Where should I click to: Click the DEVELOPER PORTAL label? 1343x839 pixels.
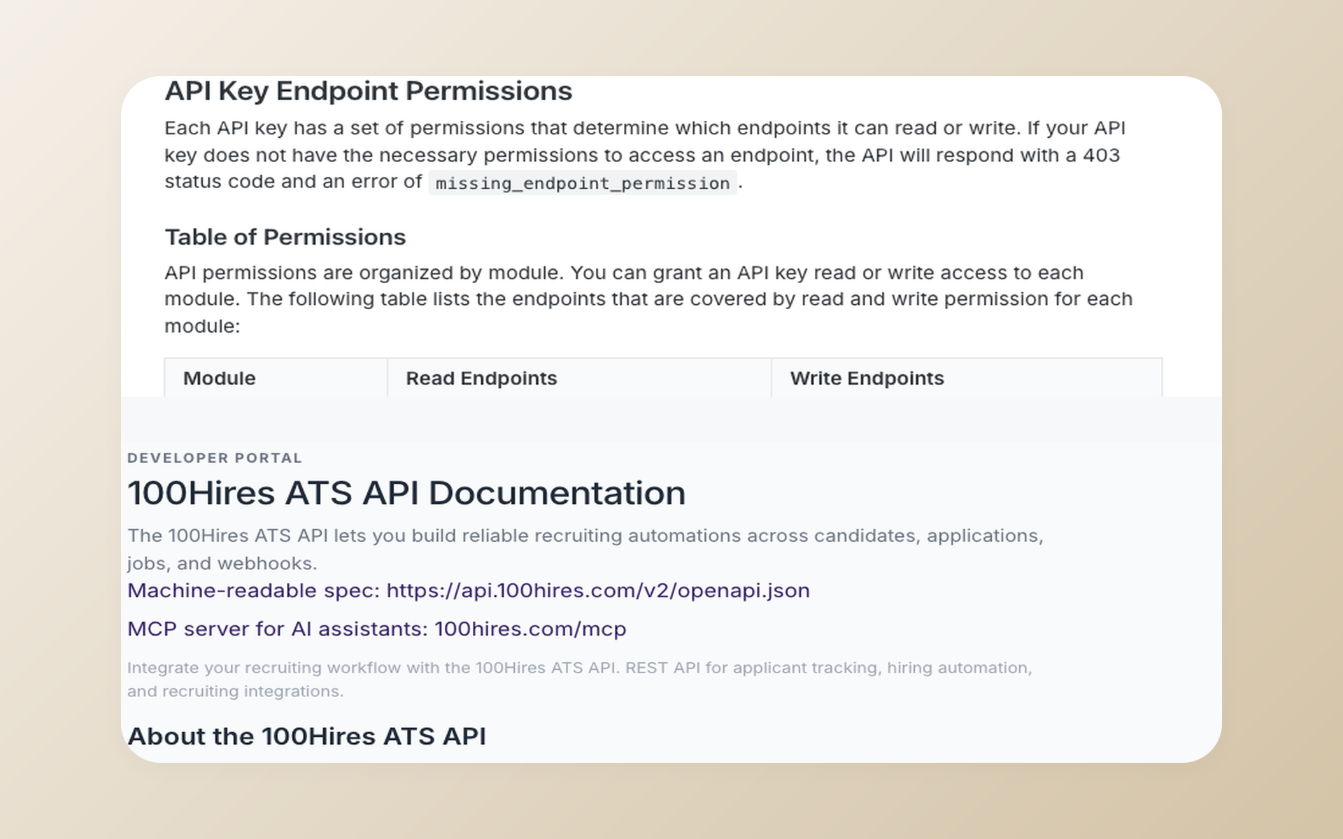pyautogui.click(x=215, y=458)
